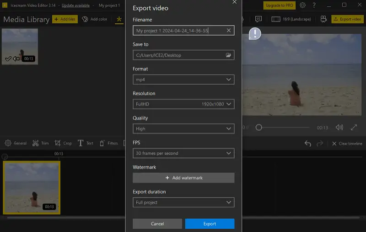366x232 pixels.
Task: Open the 16:9 (Landscape) aspect ratio selector
Action: click(291, 19)
